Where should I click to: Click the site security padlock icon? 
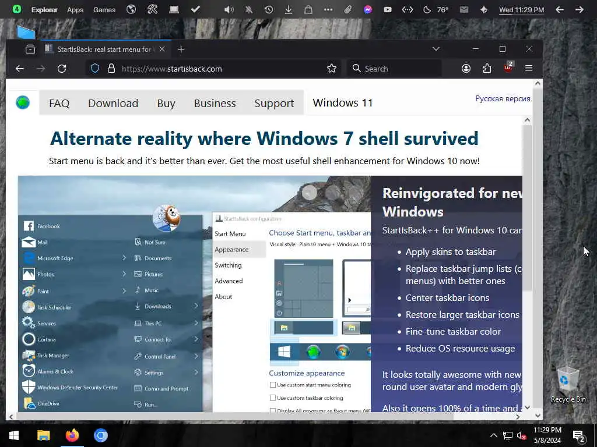111,69
